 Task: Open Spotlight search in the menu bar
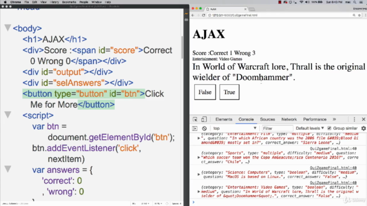(355, 2)
